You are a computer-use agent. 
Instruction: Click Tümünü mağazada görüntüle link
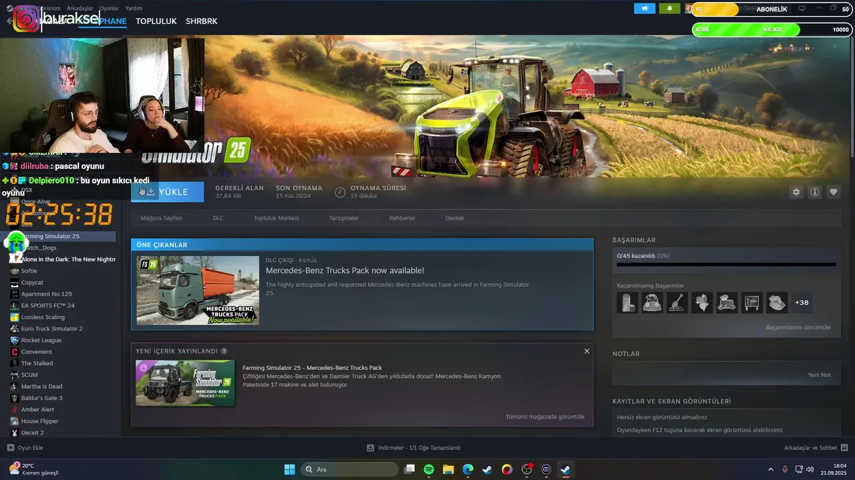pos(544,417)
